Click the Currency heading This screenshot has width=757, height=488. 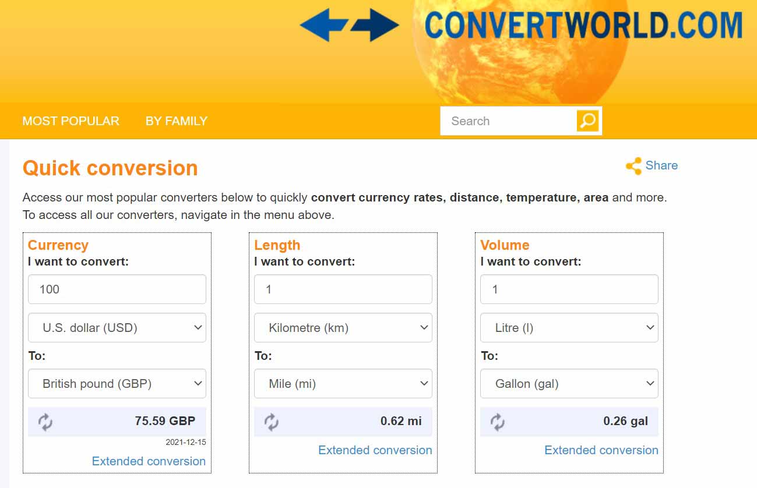point(58,245)
